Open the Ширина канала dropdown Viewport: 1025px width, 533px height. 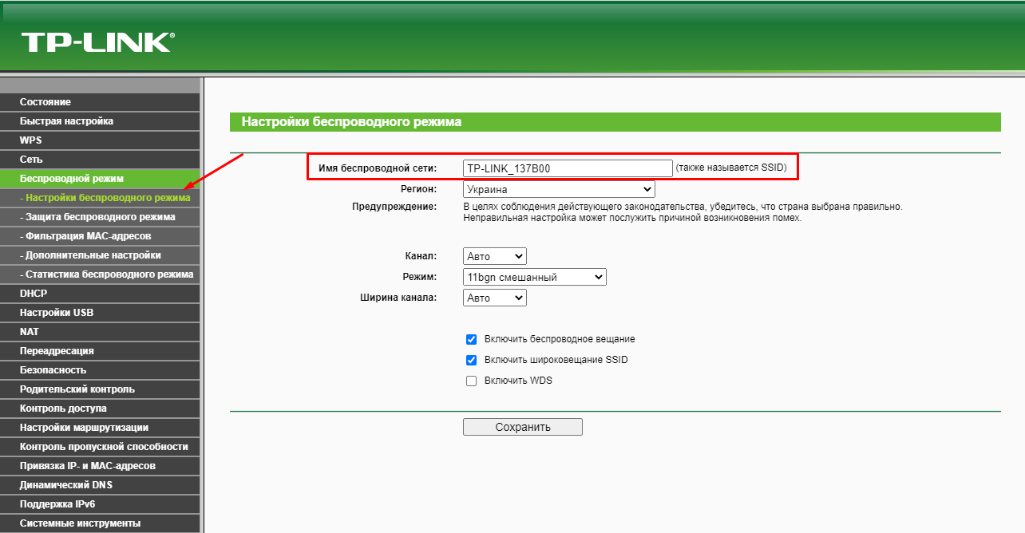[495, 298]
